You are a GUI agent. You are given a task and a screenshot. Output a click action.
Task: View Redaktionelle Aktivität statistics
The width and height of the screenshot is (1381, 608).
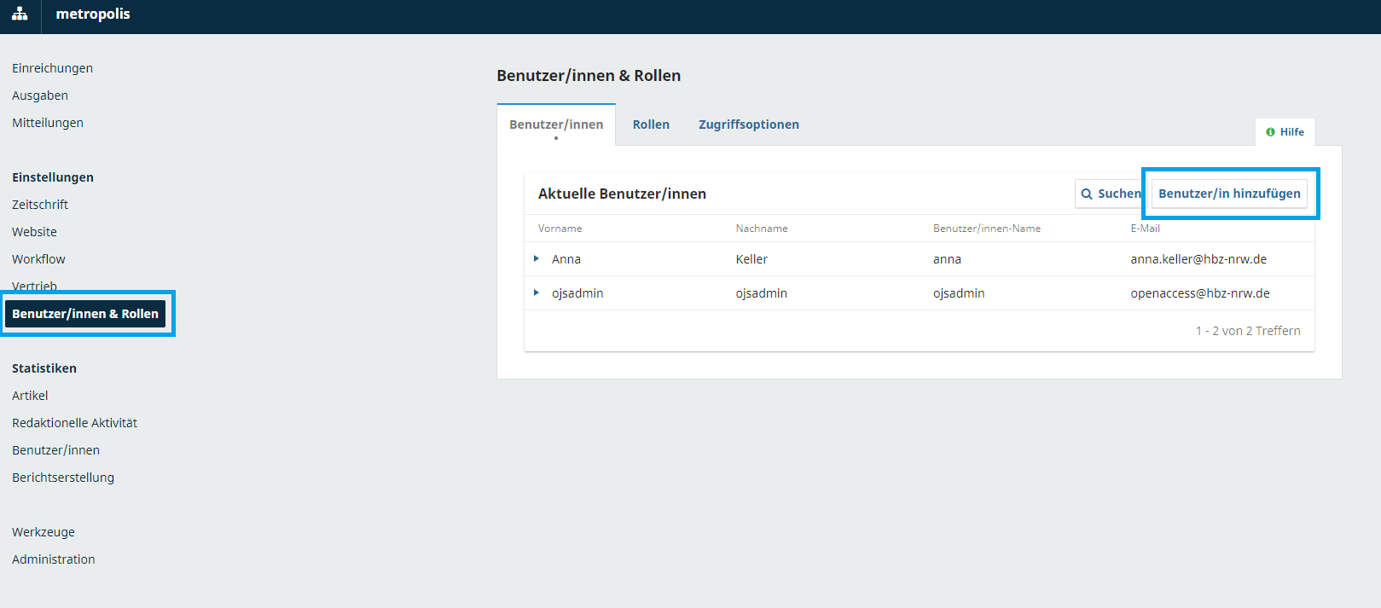(74, 423)
